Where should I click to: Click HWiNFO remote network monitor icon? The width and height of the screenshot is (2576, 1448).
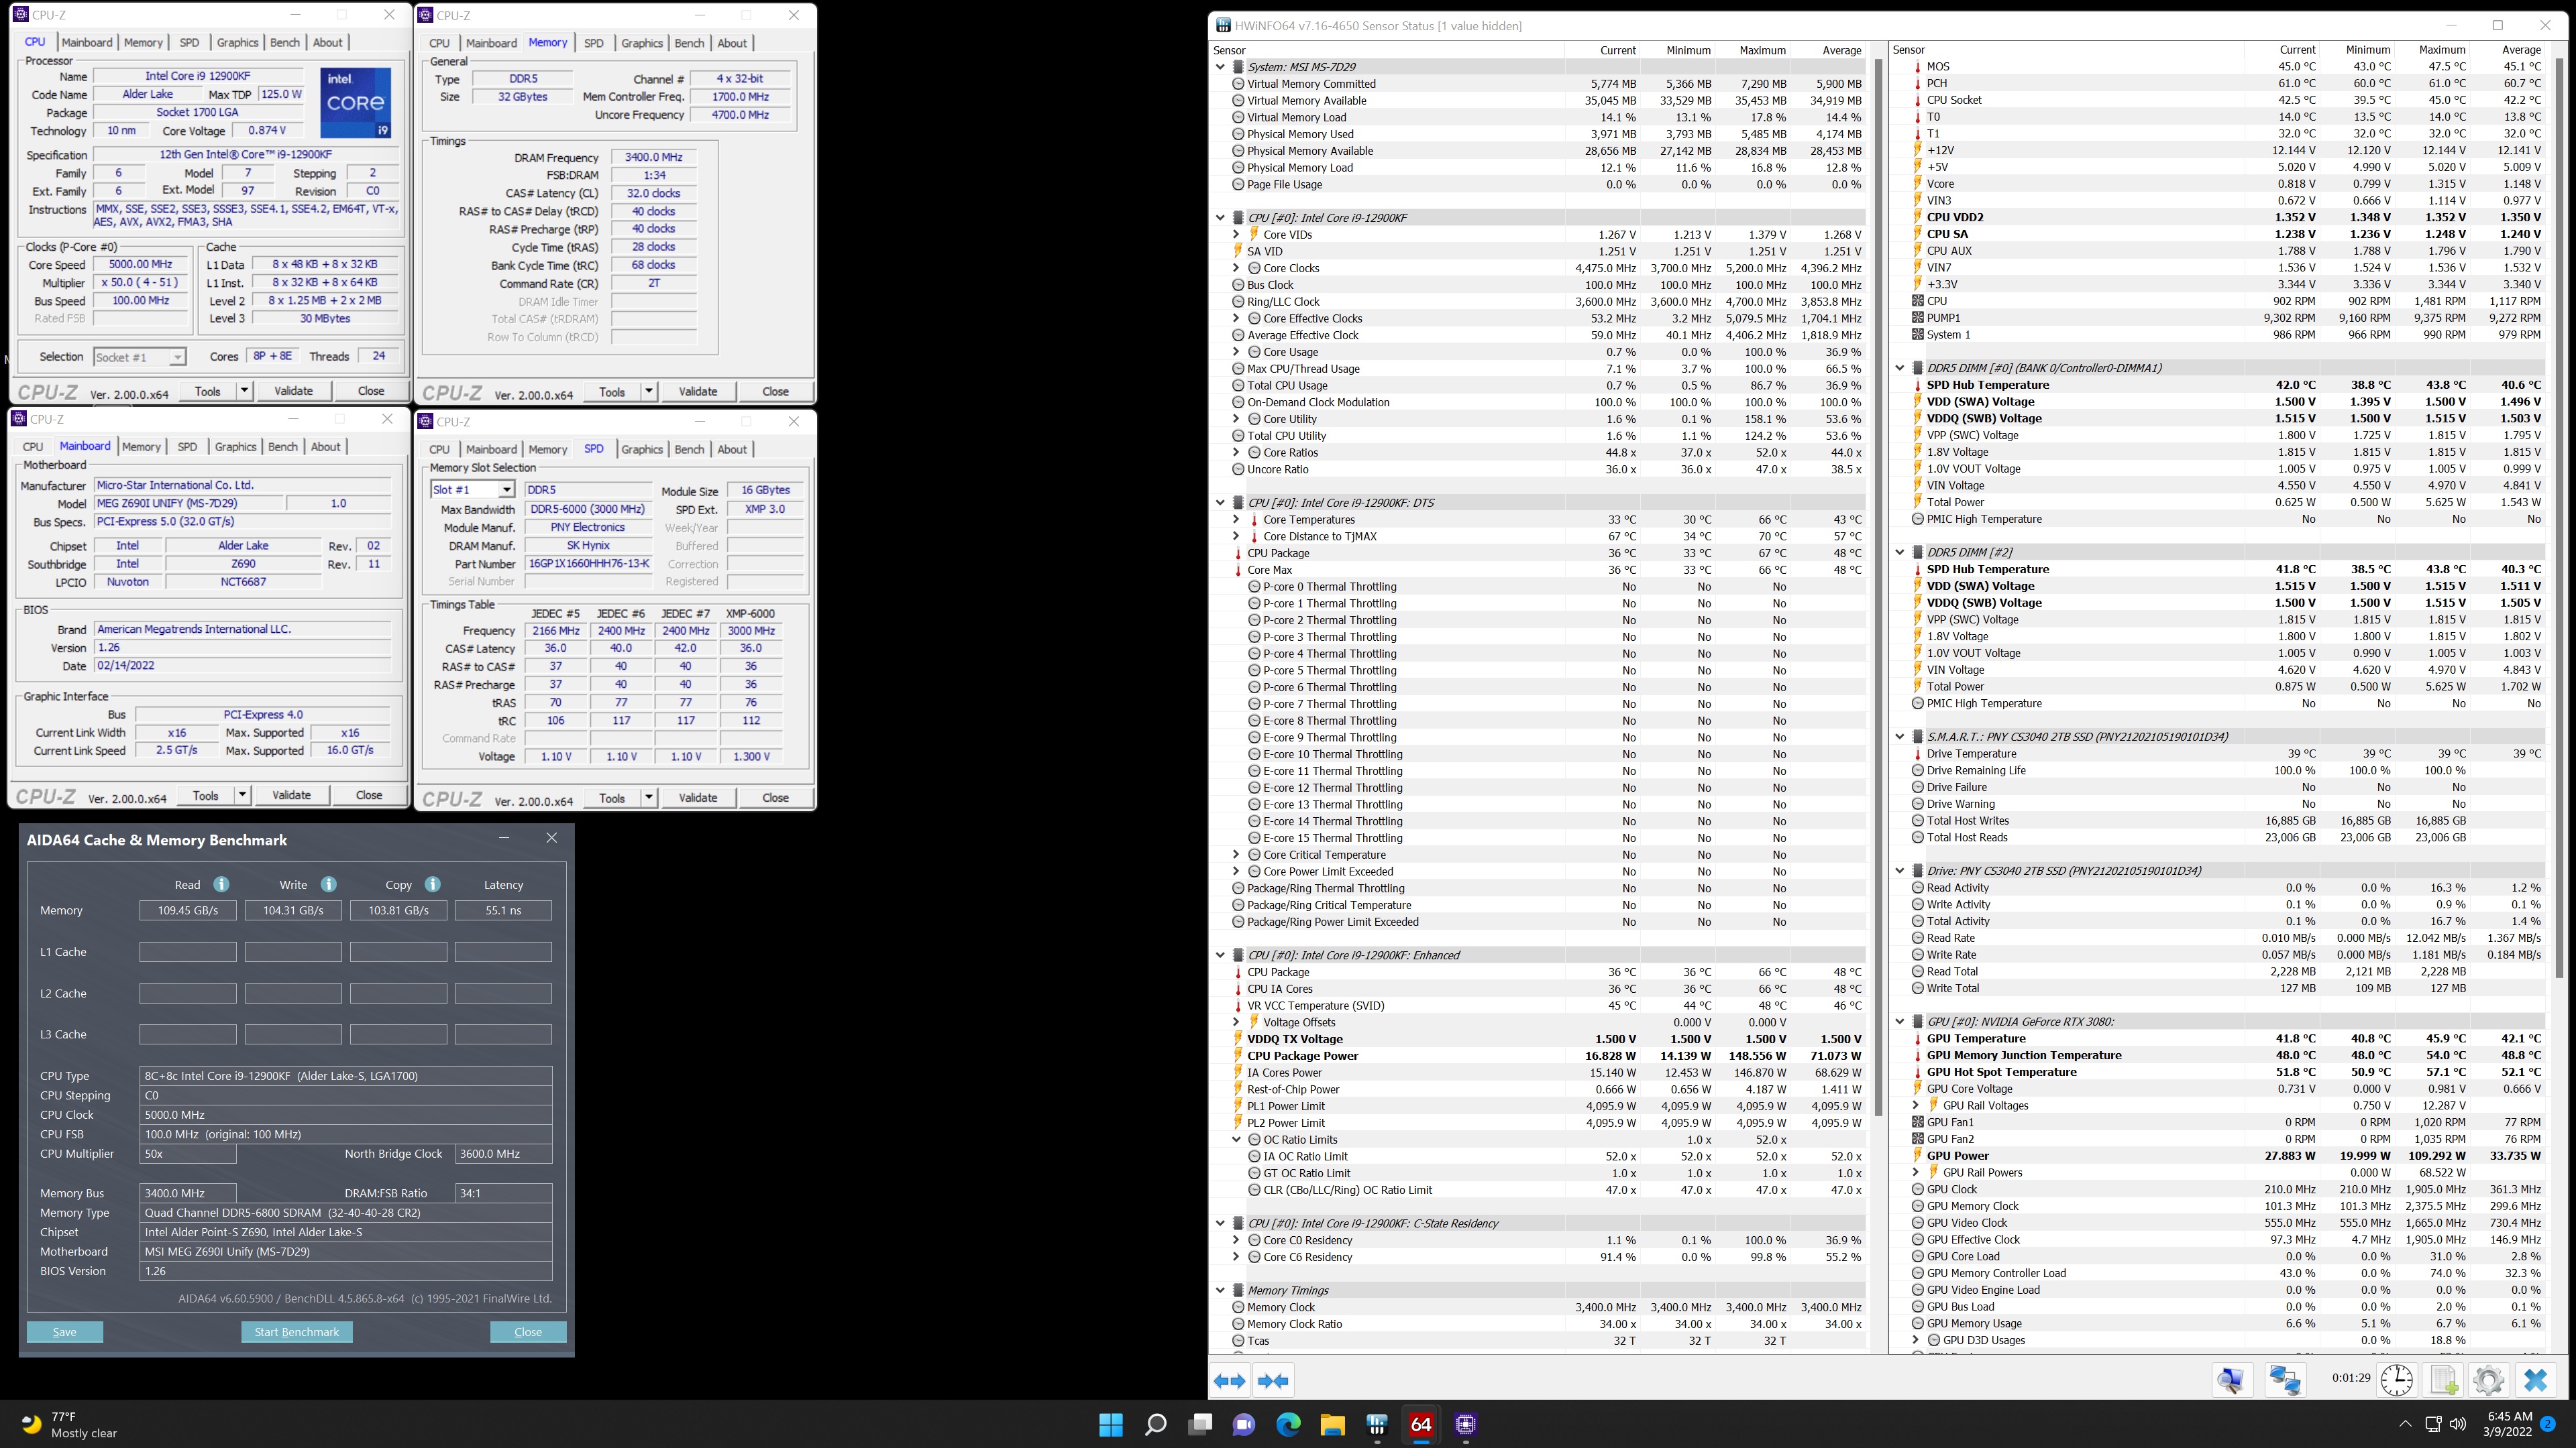point(2231,1380)
